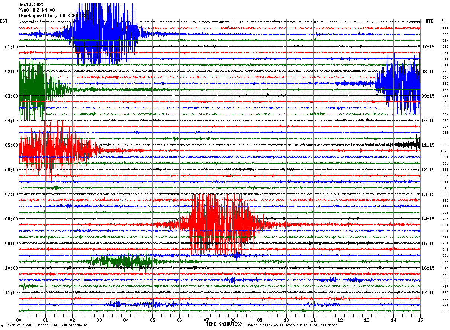
Task: Click the DC offset value 1396
Action: click(444, 151)
